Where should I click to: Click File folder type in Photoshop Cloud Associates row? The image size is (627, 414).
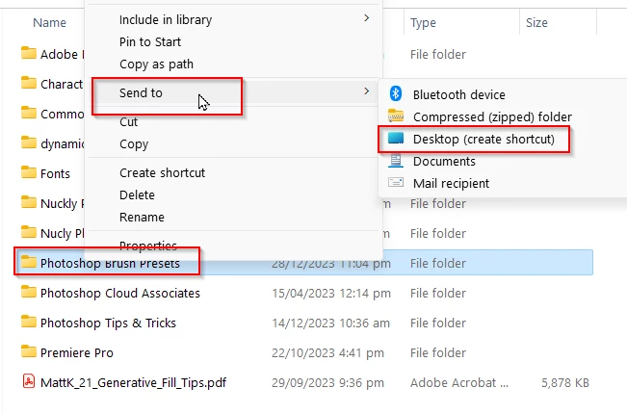point(438,294)
